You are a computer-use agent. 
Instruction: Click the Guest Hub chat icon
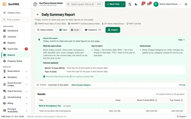(x=5, y=49)
